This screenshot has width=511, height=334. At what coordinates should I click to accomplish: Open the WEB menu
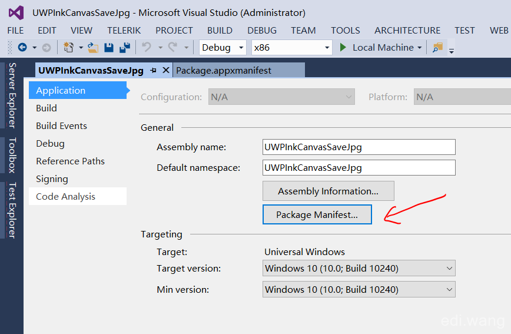point(499,31)
